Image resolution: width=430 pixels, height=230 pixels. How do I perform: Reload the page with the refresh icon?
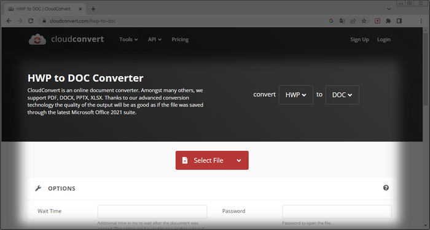pyautogui.click(x=31, y=21)
